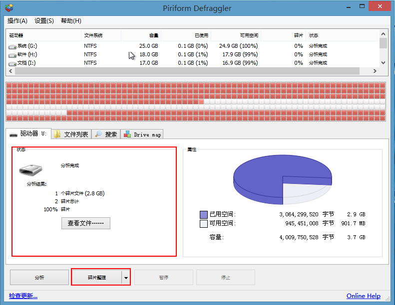
Task: Click the vertical scrollbar thumb of drive list
Action: 383,43
